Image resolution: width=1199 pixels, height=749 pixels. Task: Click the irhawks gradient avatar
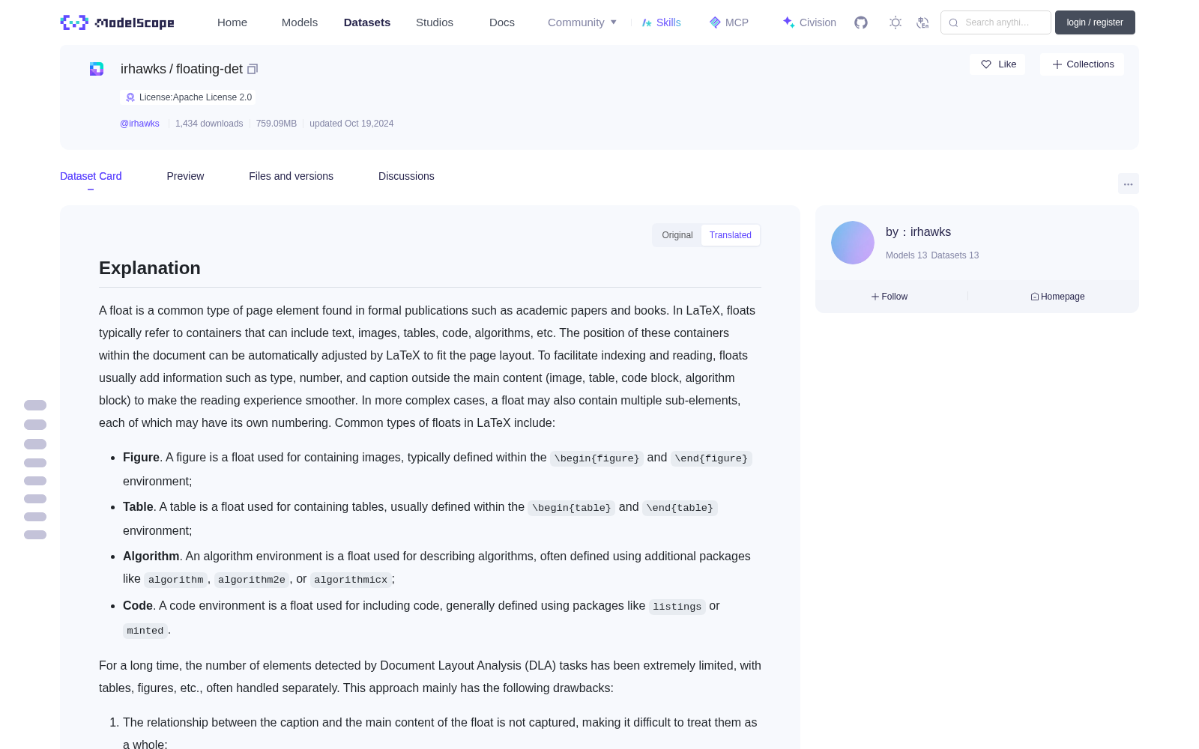click(x=853, y=243)
